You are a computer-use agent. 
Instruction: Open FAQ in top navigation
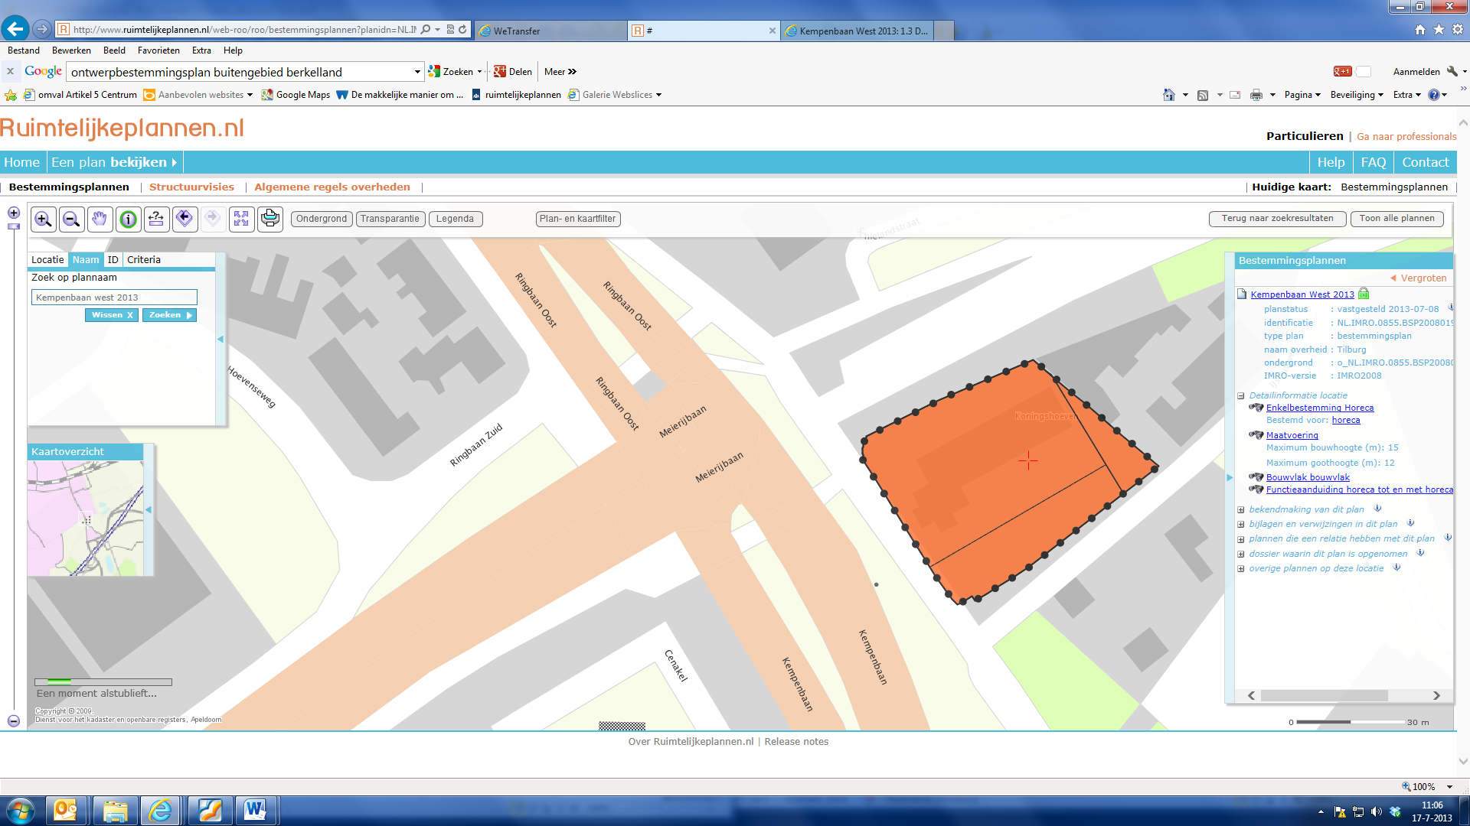(x=1373, y=162)
